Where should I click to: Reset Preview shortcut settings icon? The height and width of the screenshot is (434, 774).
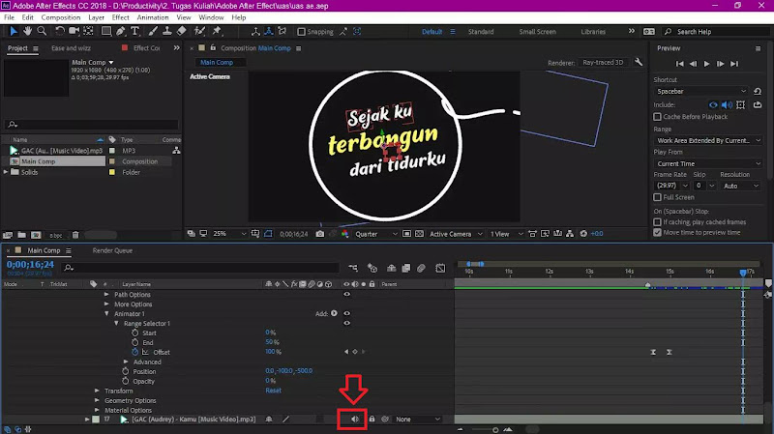(x=758, y=91)
